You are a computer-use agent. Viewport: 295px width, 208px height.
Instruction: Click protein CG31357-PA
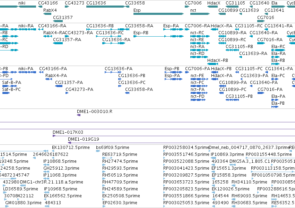click(x=59, y=86)
